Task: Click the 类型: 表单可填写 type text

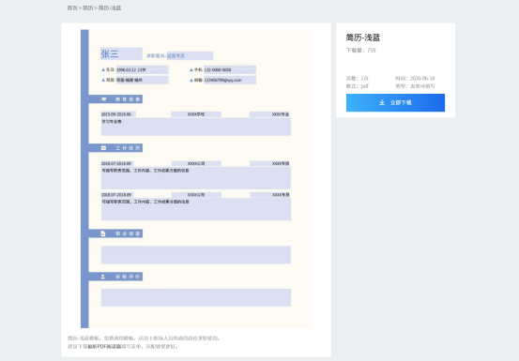Action: pyautogui.click(x=415, y=86)
